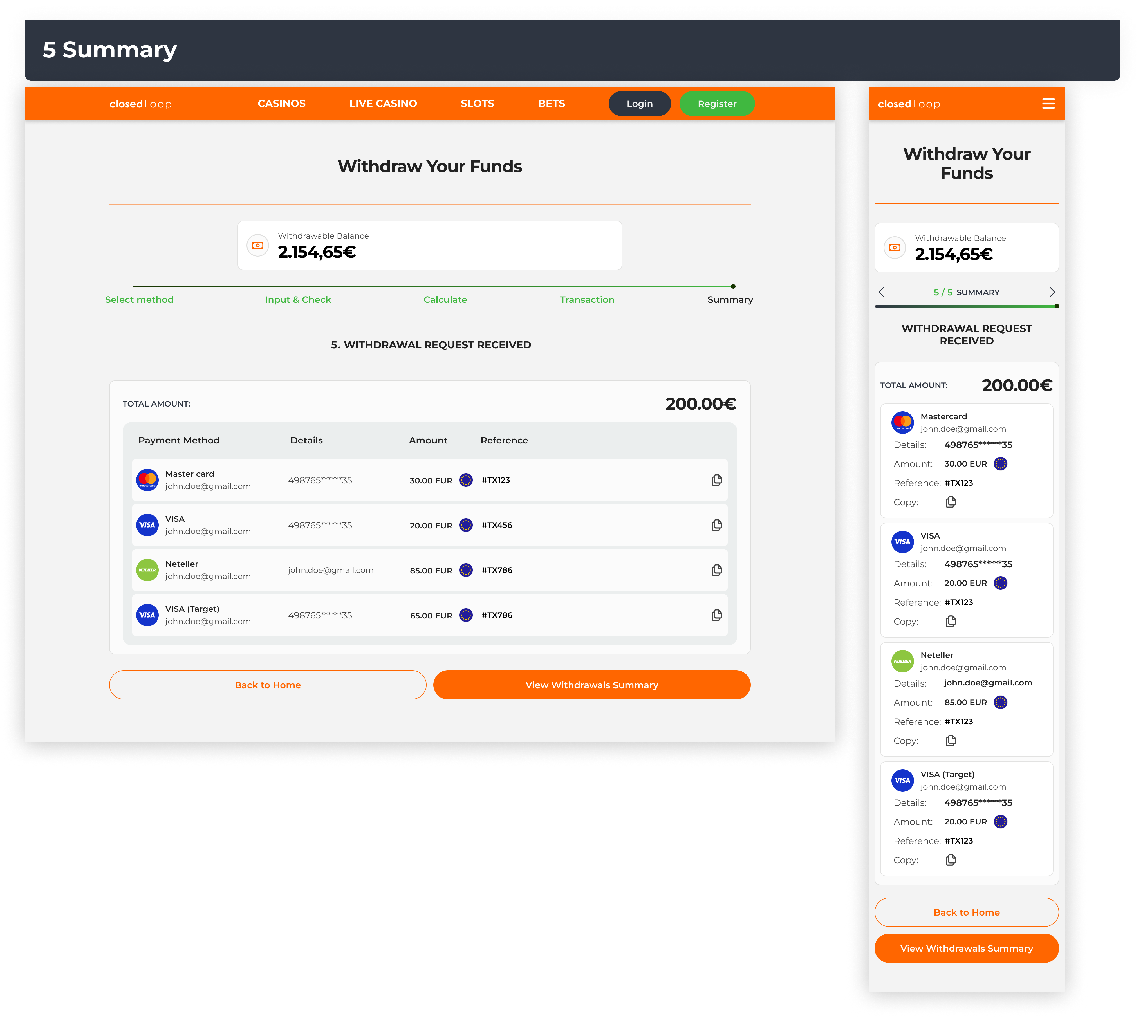The height and width of the screenshot is (1018, 1143).
Task: Click the desktop progress bar end marker
Action: tap(733, 286)
